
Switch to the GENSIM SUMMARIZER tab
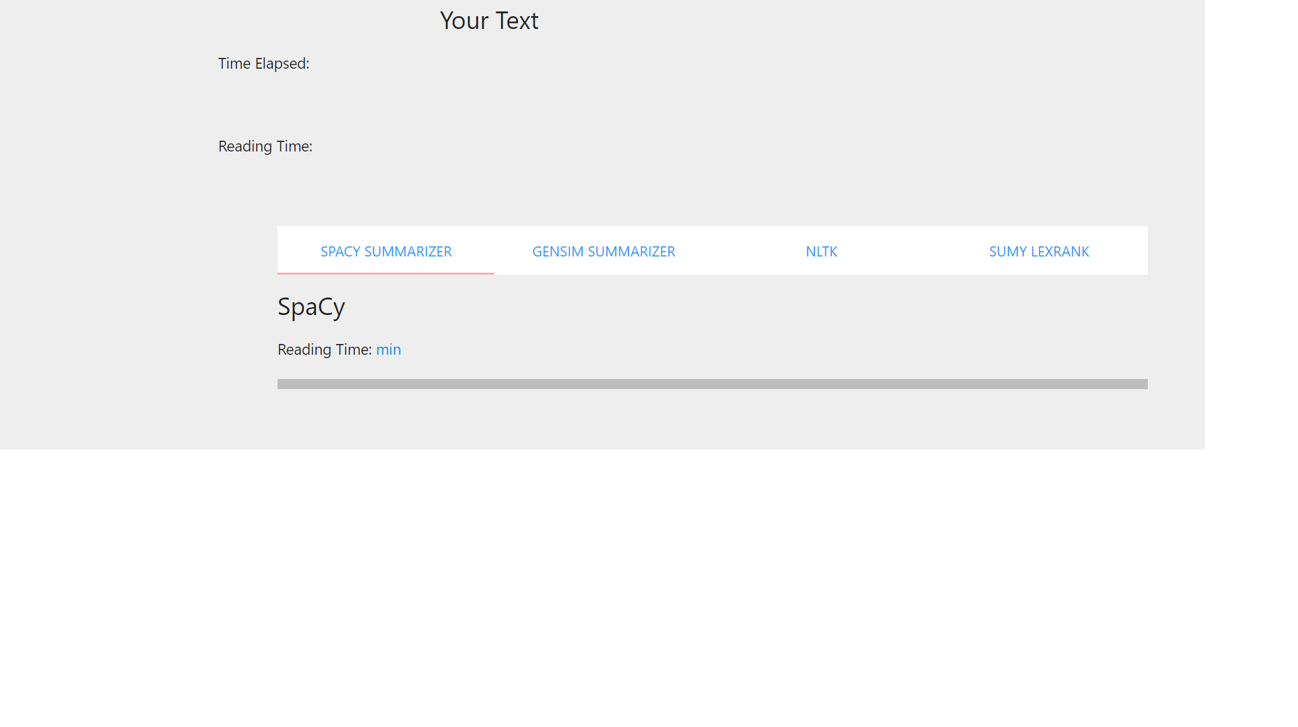pyautogui.click(x=604, y=251)
